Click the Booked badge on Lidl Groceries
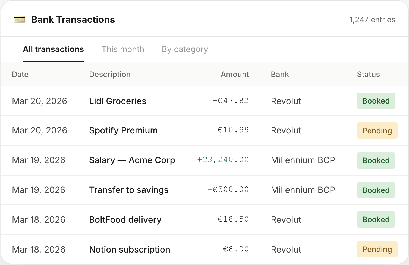Screen dimensions: 409x265 pyautogui.click(x=376, y=101)
